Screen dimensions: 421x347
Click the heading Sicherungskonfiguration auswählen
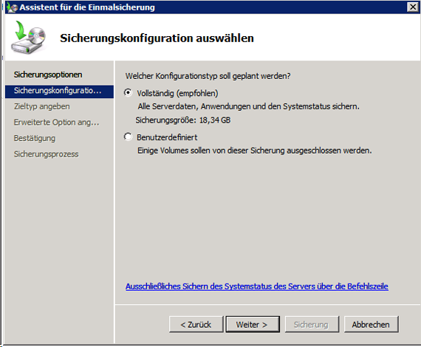(x=157, y=38)
